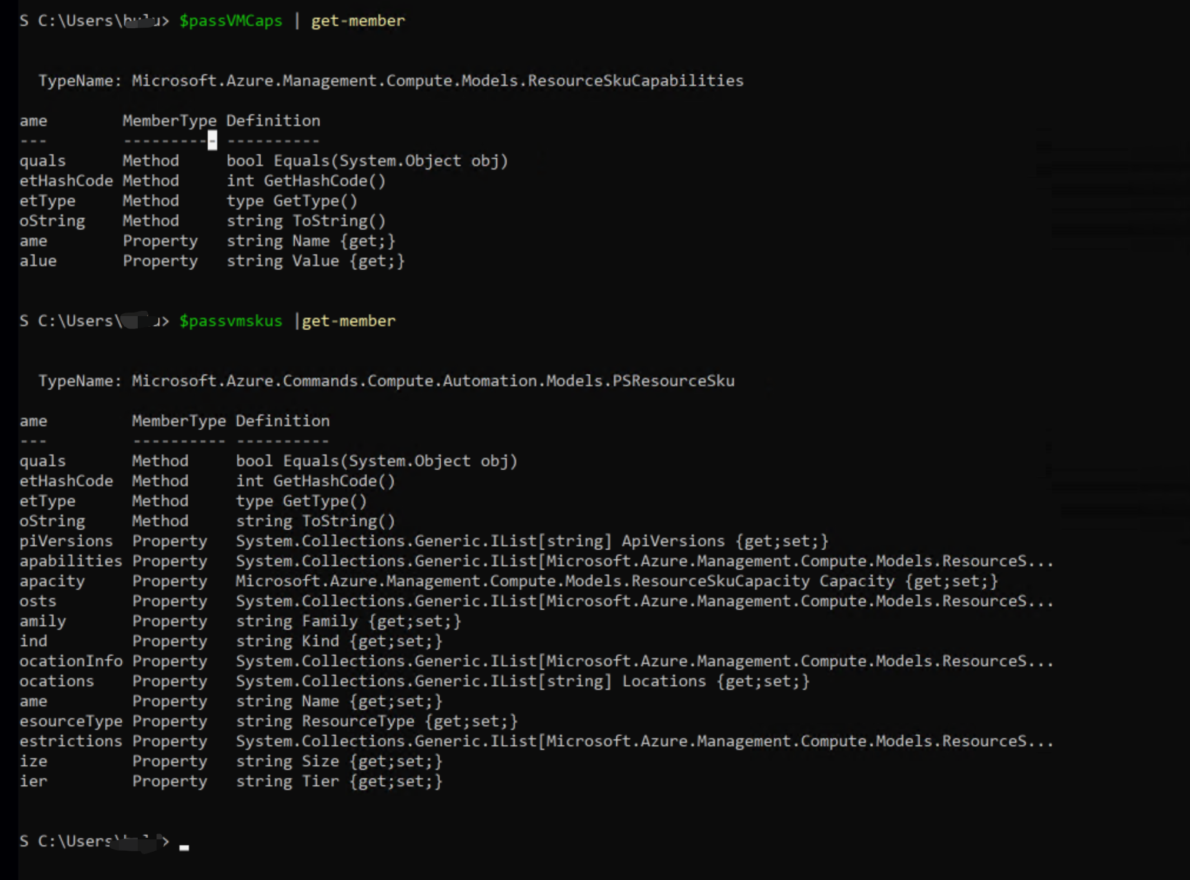1190x880 pixels.
Task: Click the PSResourceSku TypeName line
Action: coord(386,381)
